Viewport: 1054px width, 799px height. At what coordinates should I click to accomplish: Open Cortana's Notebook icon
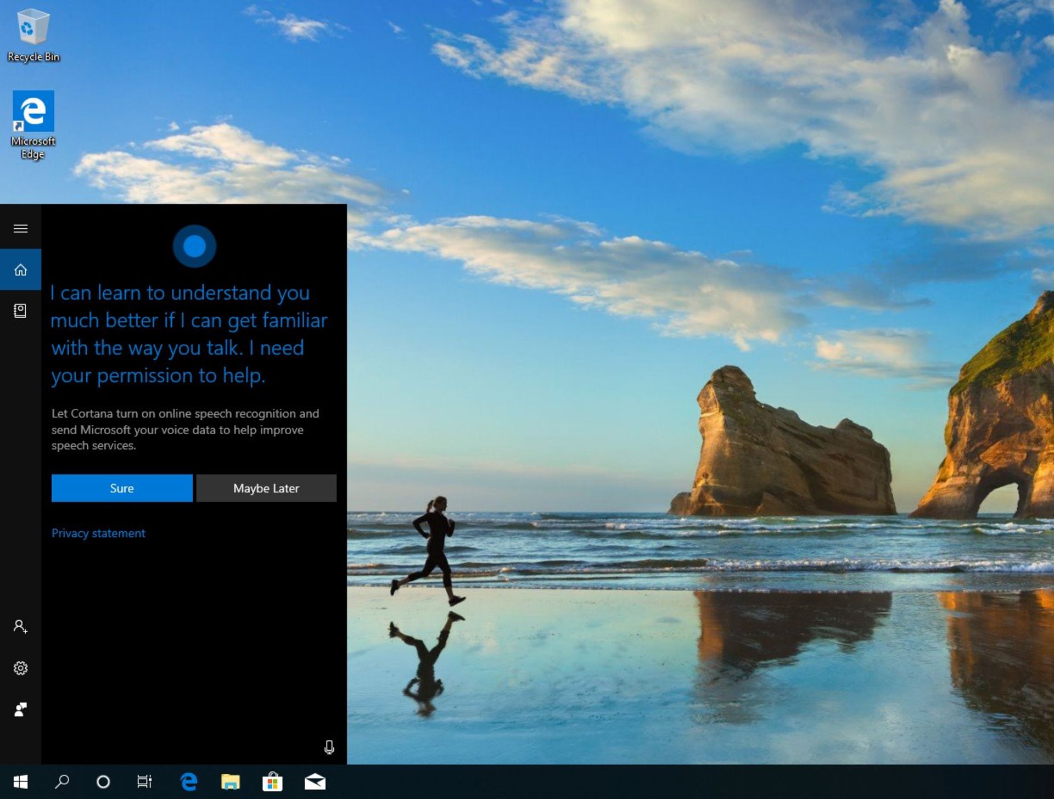pos(21,310)
